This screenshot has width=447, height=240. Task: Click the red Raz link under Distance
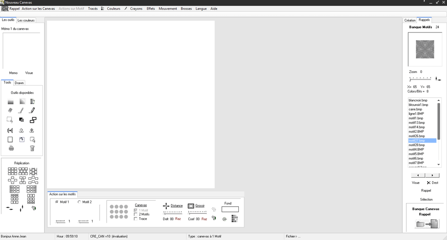[x=178, y=219]
